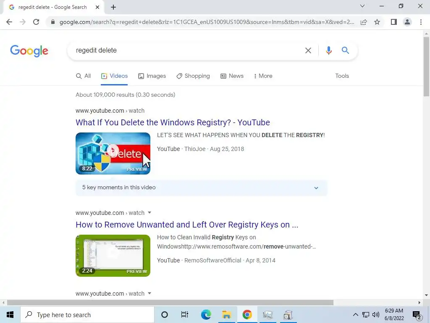Open the notification center icon
This screenshot has height=323, width=430.
coord(417,315)
